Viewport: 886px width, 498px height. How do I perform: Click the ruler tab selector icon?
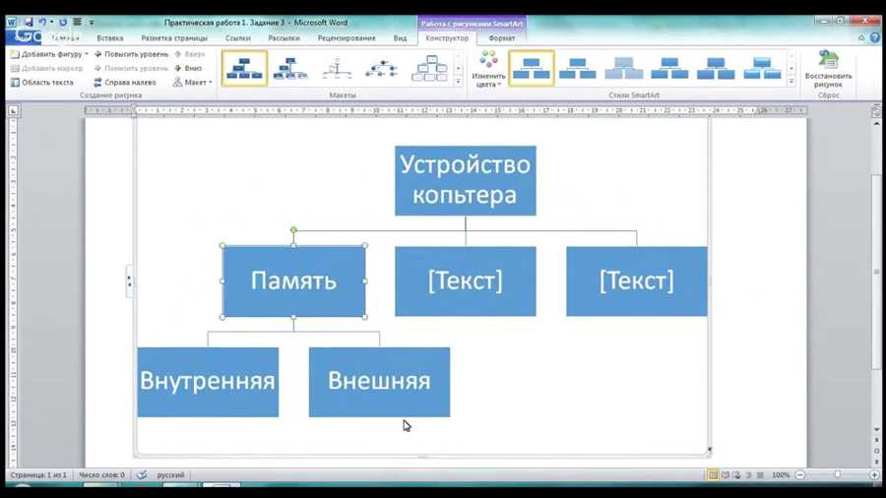click(14, 111)
